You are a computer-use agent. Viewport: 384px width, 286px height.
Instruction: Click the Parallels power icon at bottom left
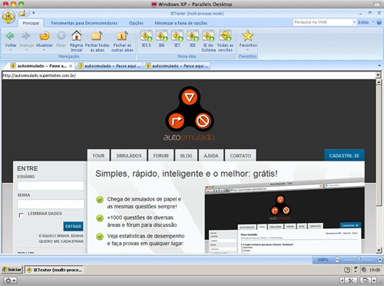[x=8, y=281]
